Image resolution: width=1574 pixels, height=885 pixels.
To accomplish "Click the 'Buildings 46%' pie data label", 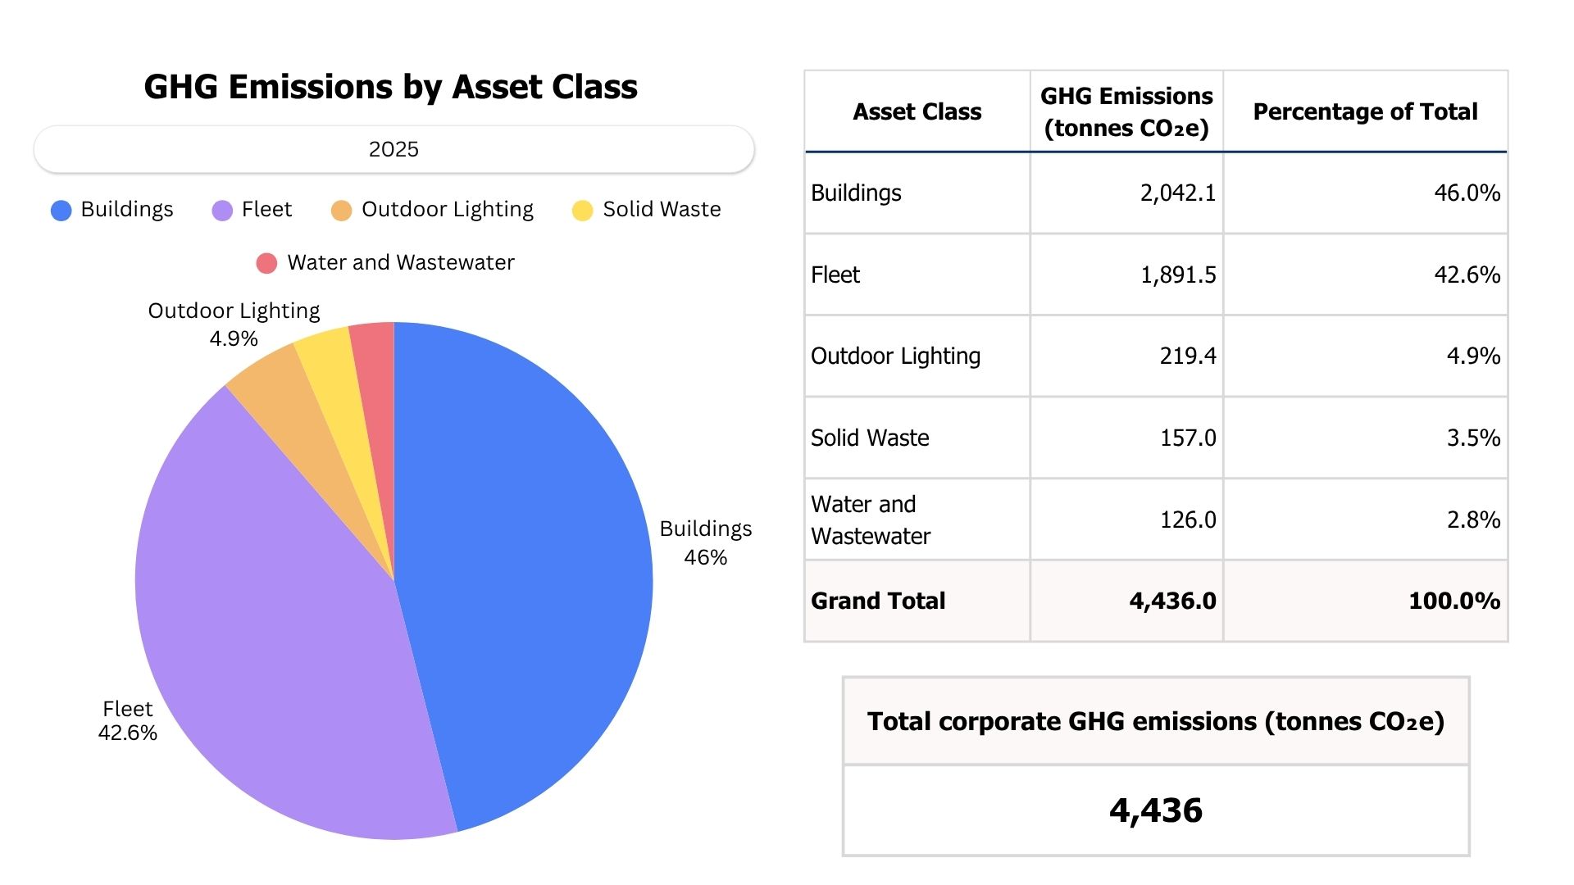I will (706, 542).
